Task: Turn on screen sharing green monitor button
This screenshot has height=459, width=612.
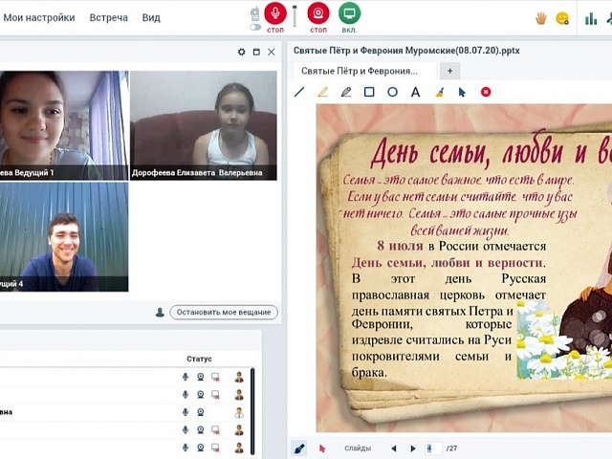Action: point(349,13)
